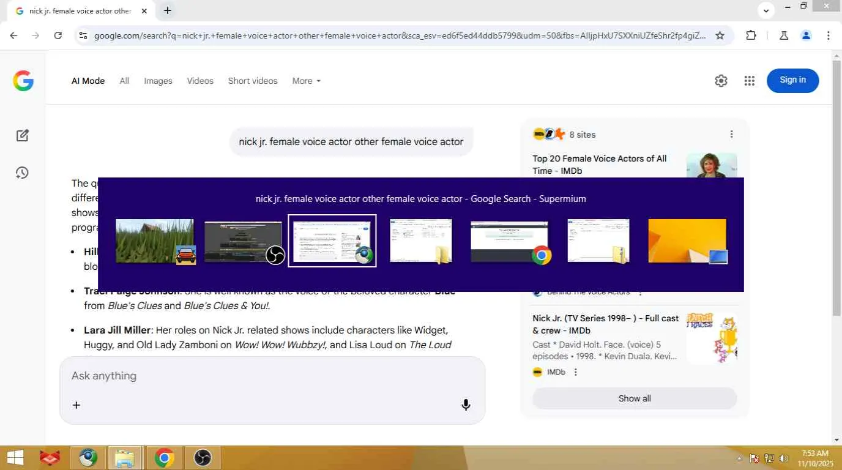This screenshot has height=470, width=842.
Task: Click the browser back arrow
Action: 13,35
